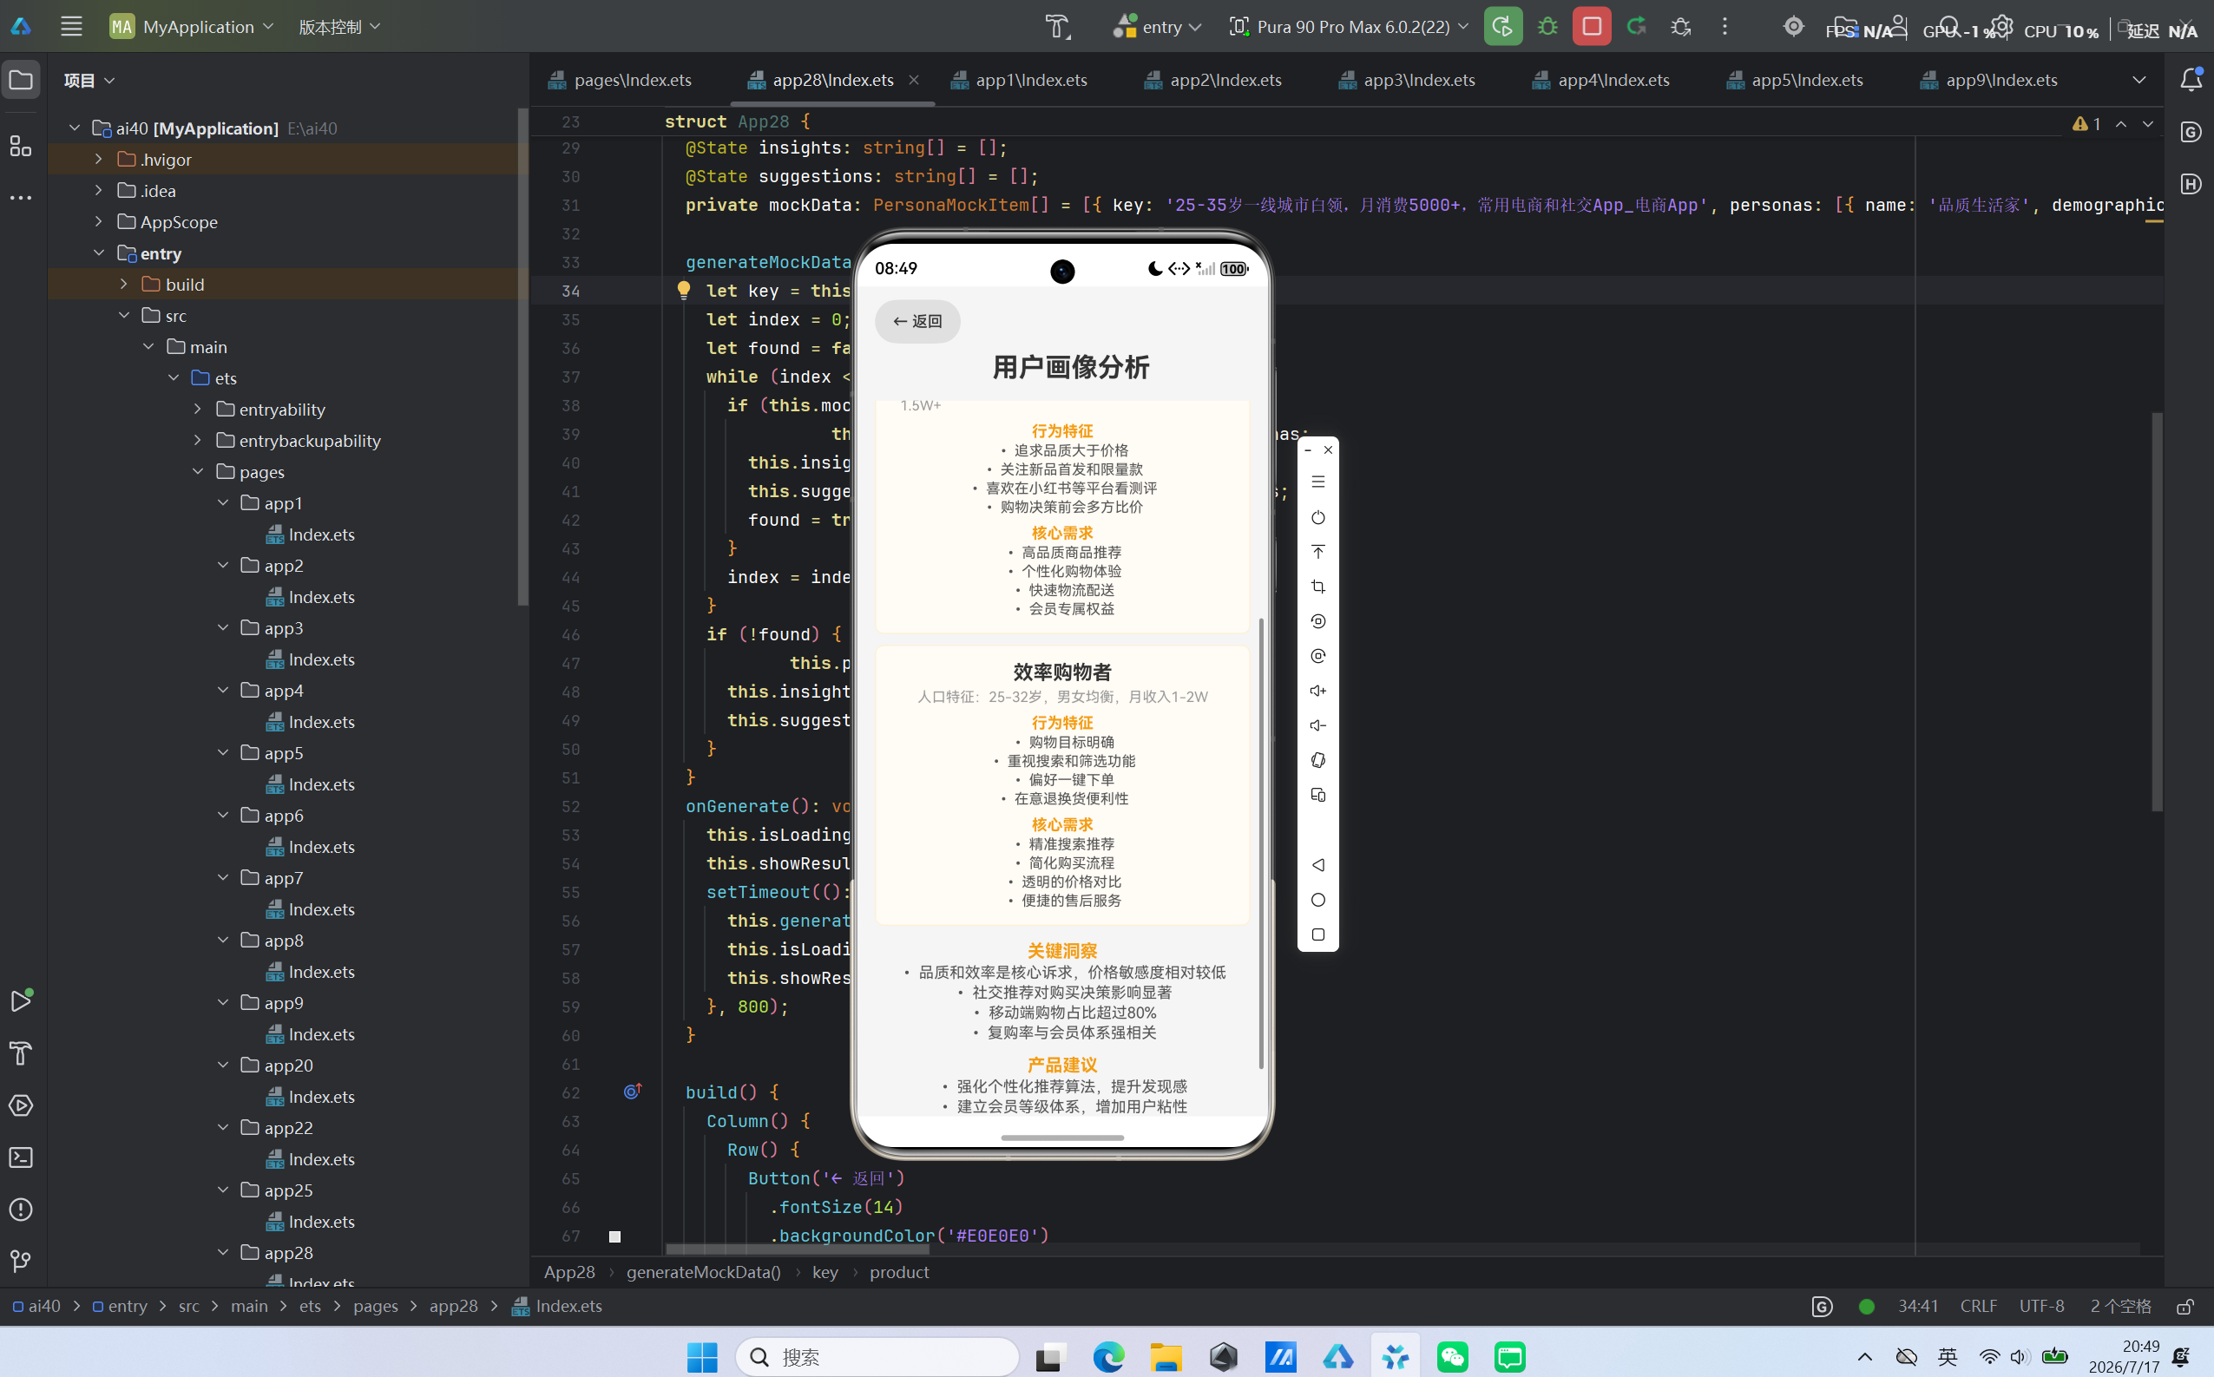
Task: Click the 34:41 cursor position indicator
Action: tap(1917, 1307)
